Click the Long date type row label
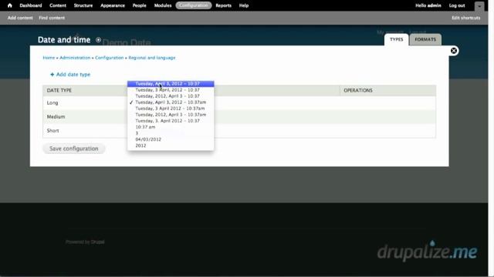 pyautogui.click(x=52, y=102)
